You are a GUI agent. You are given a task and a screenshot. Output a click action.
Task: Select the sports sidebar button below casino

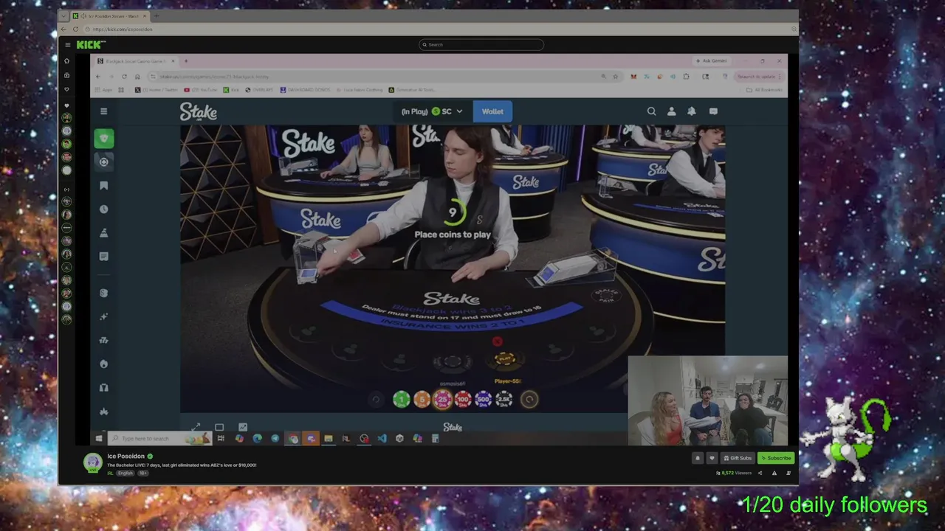coord(103,162)
